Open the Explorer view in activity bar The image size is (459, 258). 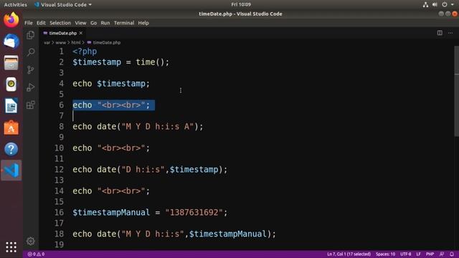point(30,35)
